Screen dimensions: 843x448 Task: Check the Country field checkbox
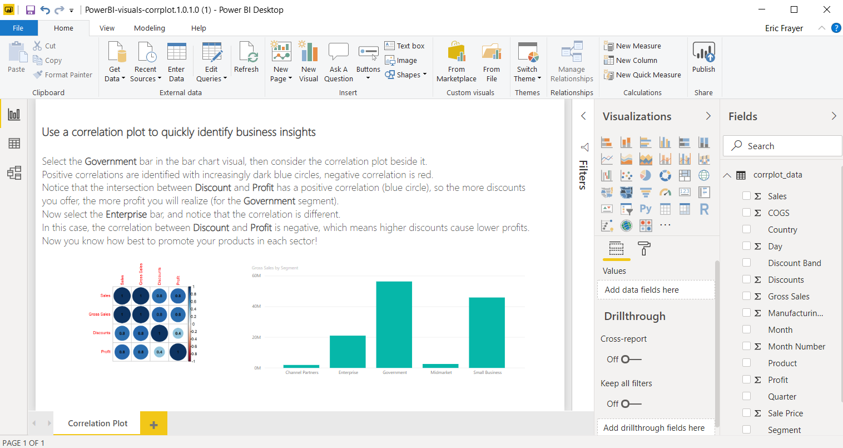747,229
